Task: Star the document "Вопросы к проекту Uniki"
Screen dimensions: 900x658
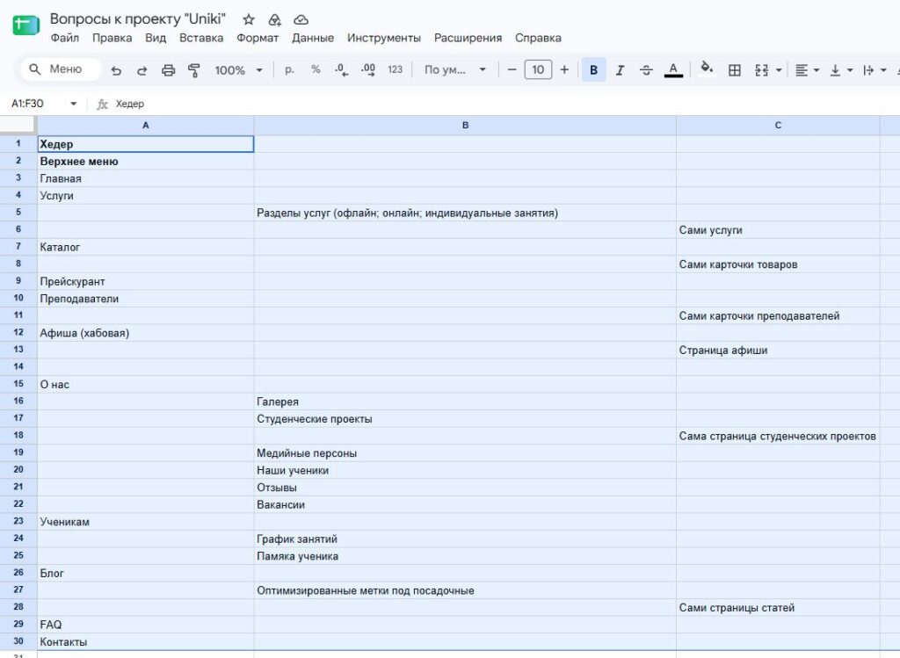Action: coord(249,19)
